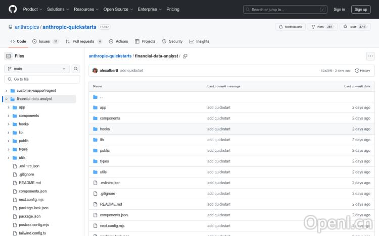Open the main branch dropdown
Screen dimensions: 379x236
pos(37,69)
